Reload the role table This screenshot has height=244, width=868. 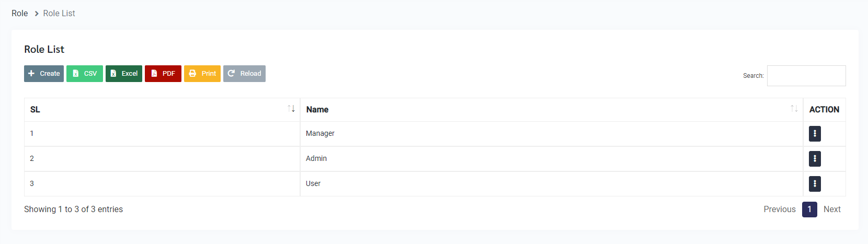coord(244,74)
